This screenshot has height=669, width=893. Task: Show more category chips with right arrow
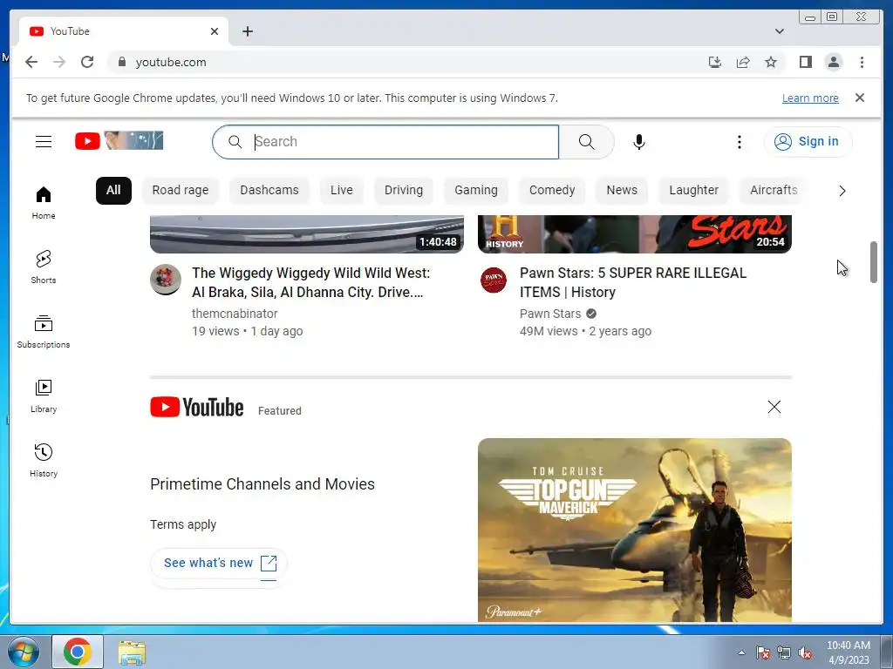(x=842, y=191)
